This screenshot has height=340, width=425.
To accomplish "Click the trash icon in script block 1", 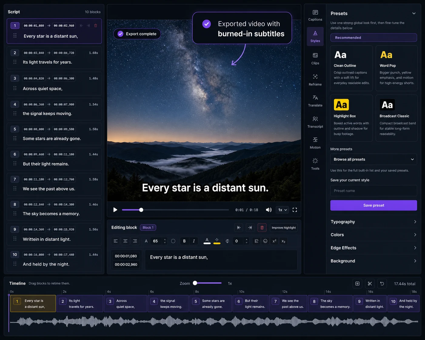I will tap(95, 26).
